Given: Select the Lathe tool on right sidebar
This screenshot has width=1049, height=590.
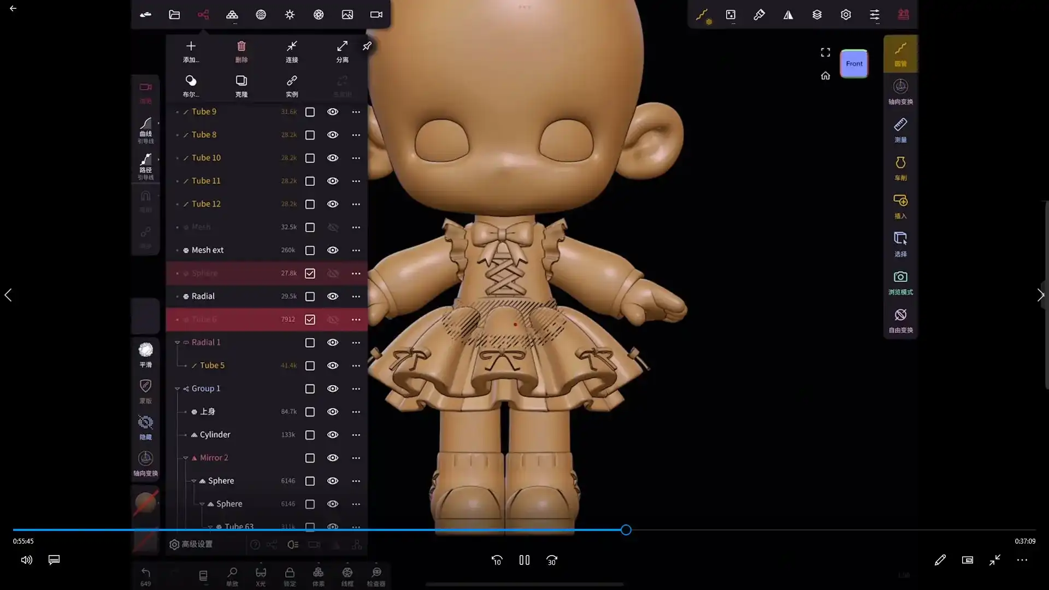Looking at the screenshot, I should (900, 168).
